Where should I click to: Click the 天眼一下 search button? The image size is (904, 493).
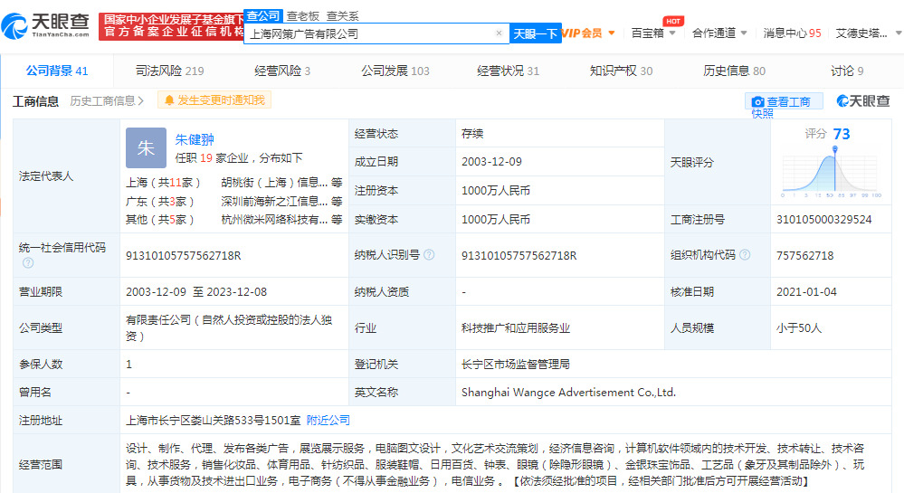pyautogui.click(x=536, y=33)
